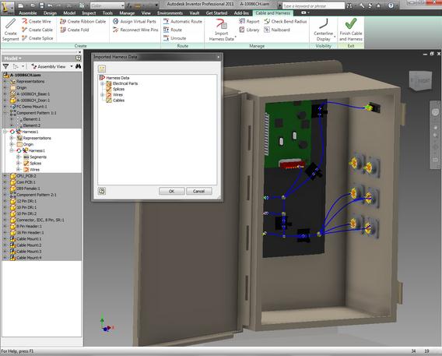Open the Model panel dropdown

tap(13, 58)
